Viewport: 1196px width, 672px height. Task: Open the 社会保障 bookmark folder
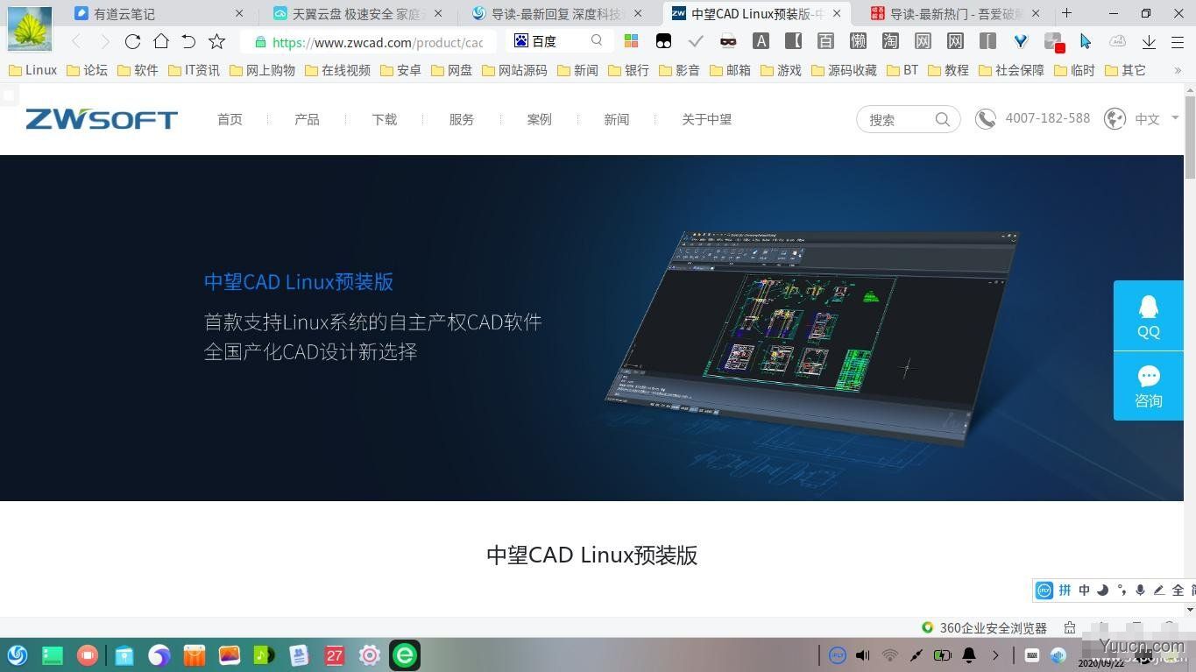pos(1011,70)
